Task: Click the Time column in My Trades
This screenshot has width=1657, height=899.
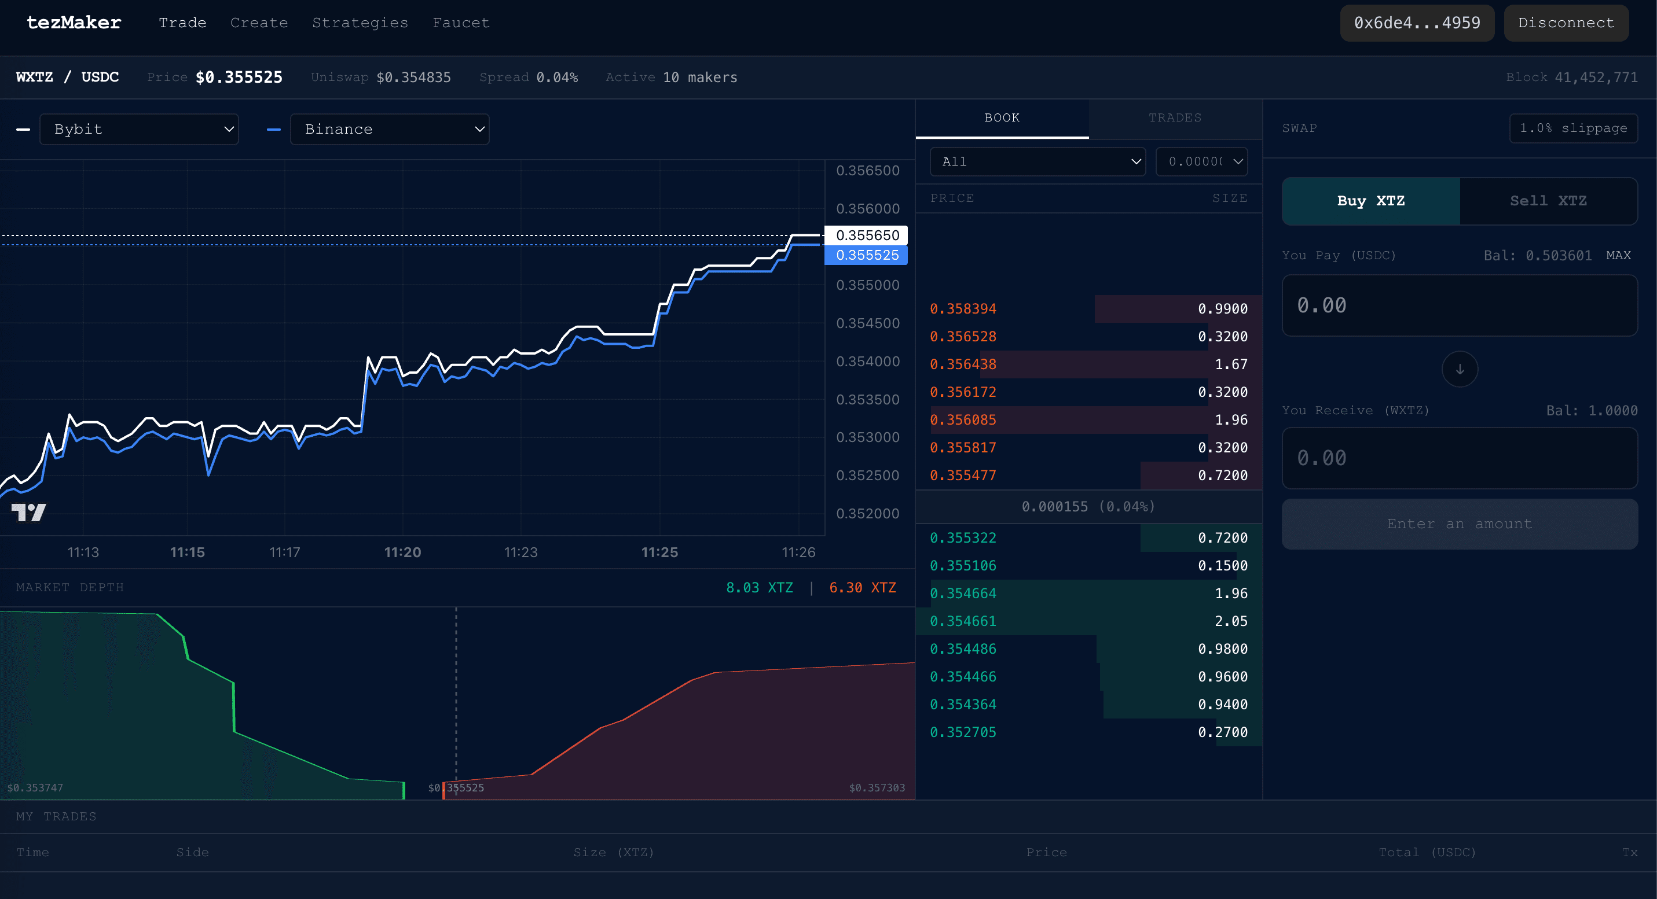Action: tap(33, 852)
